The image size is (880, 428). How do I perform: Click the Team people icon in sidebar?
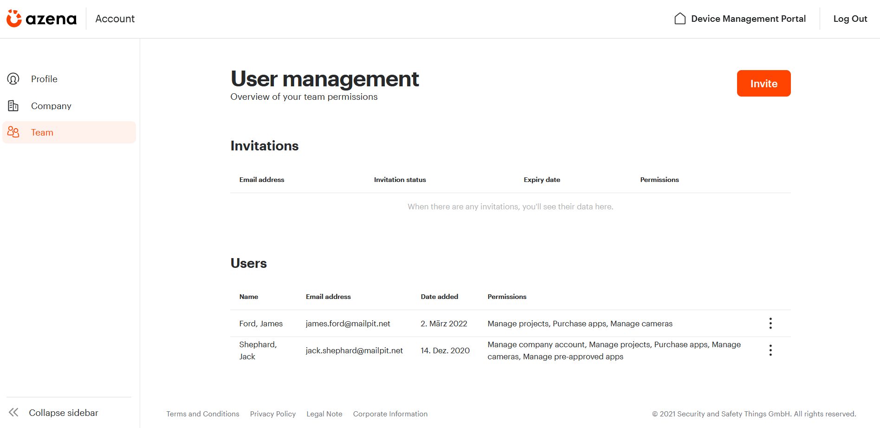13,132
